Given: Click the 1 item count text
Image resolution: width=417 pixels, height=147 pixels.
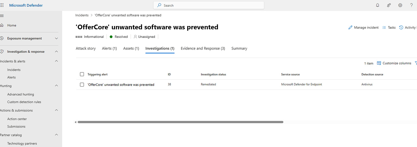Looking at the screenshot, I should 369,63.
